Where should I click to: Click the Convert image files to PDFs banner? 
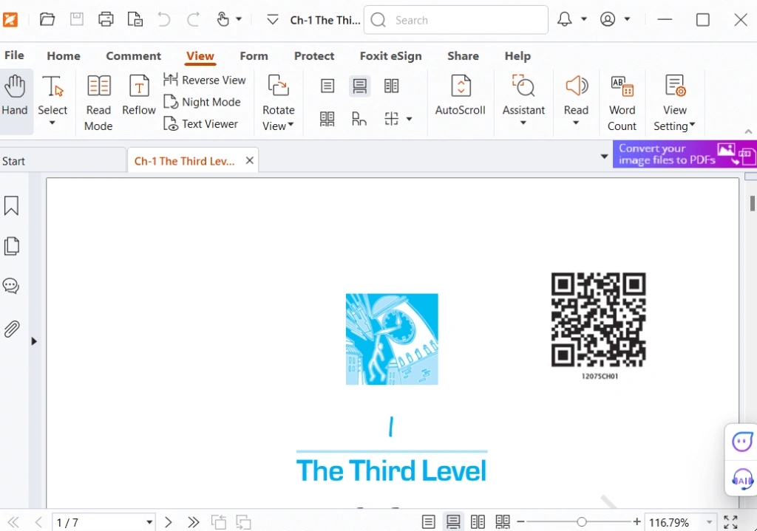(685, 154)
